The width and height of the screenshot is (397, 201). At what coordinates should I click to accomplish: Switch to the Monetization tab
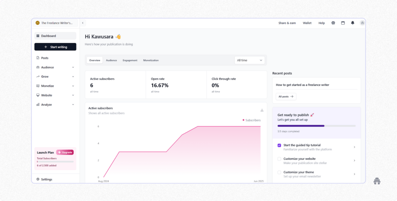point(151,60)
